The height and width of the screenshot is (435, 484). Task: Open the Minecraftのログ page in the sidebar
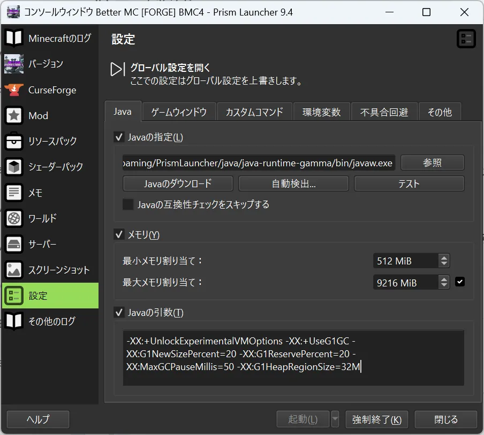tap(14, 38)
